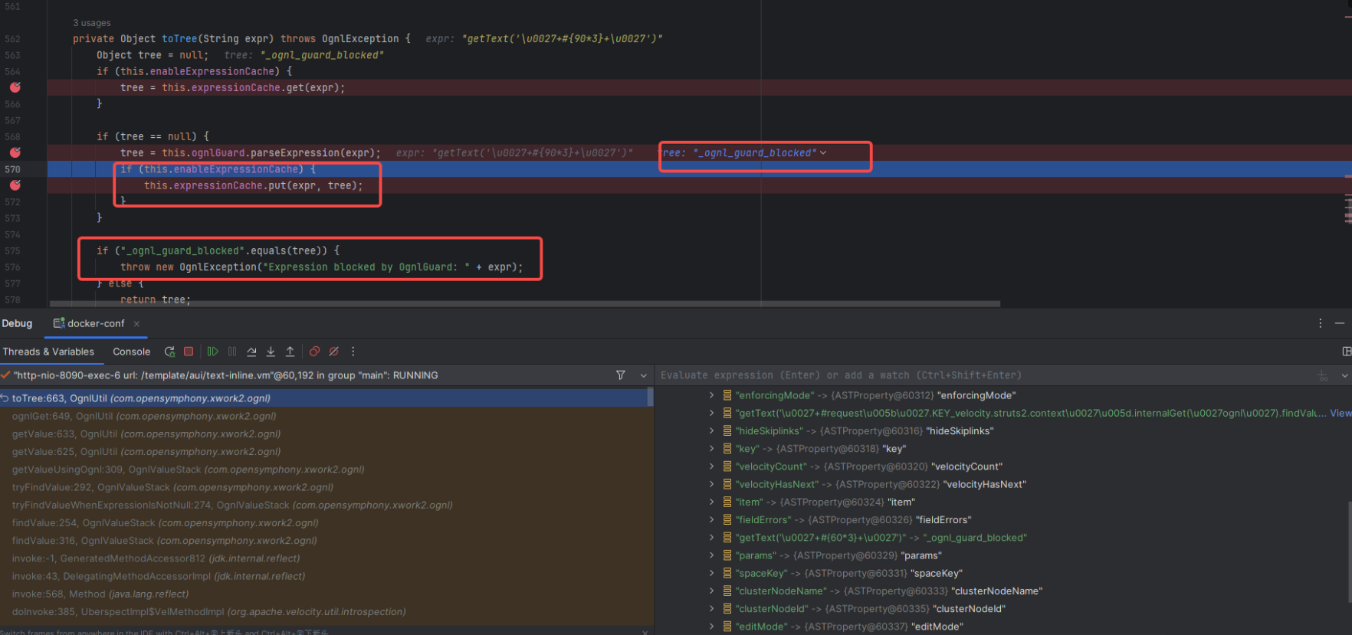The image size is (1352, 635).
Task: Select the http-nio-8090-exec-6 running thread
Action: [x=226, y=375]
